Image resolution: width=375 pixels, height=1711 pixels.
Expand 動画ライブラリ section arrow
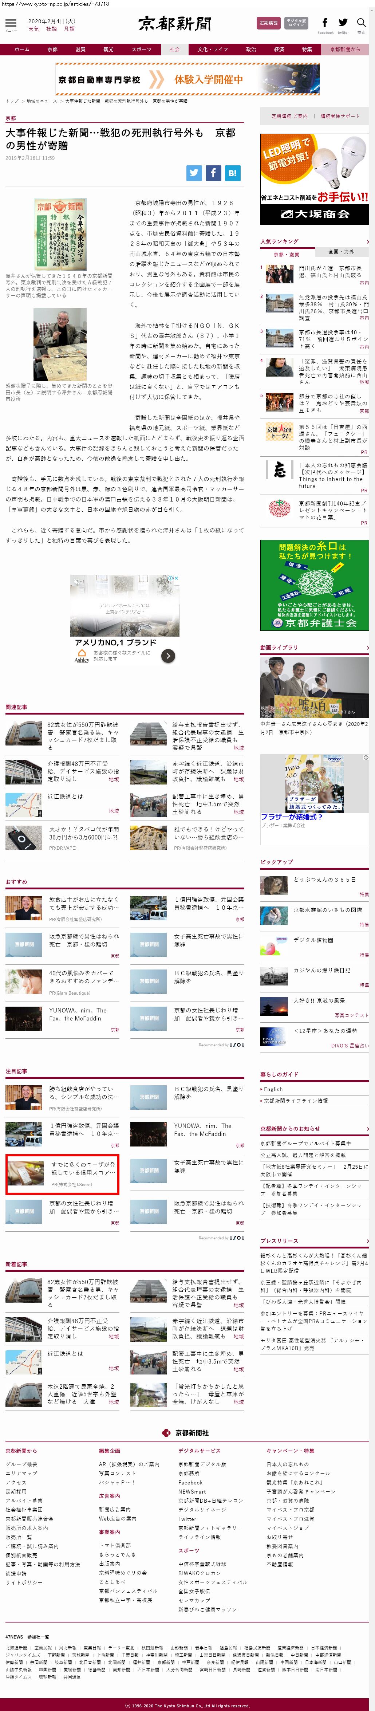coord(367,648)
